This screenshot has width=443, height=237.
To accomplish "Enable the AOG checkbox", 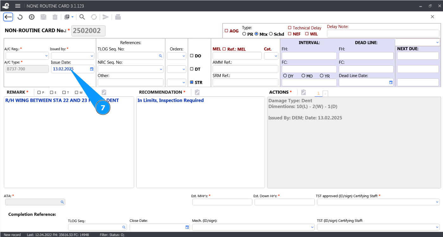I will pos(226,31).
